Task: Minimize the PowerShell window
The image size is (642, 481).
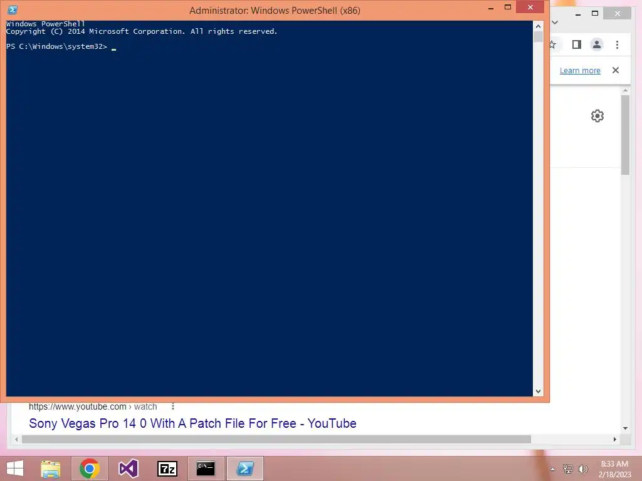Action: coord(490,8)
